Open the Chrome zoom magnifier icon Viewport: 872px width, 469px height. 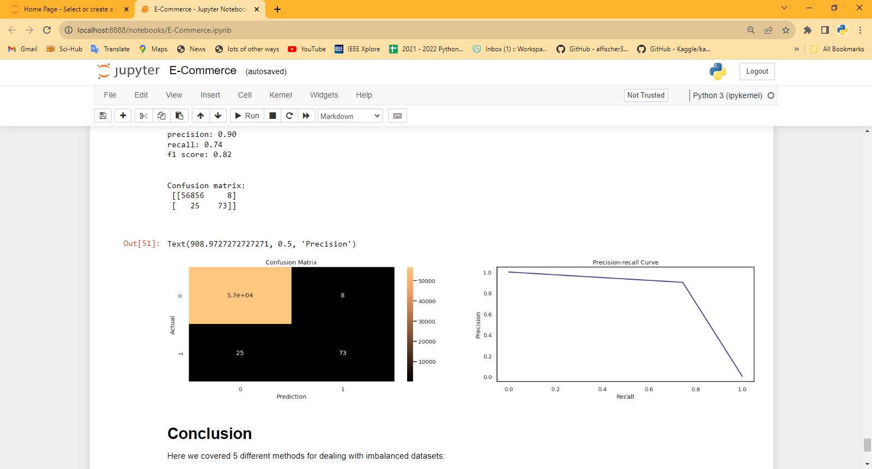(x=751, y=30)
